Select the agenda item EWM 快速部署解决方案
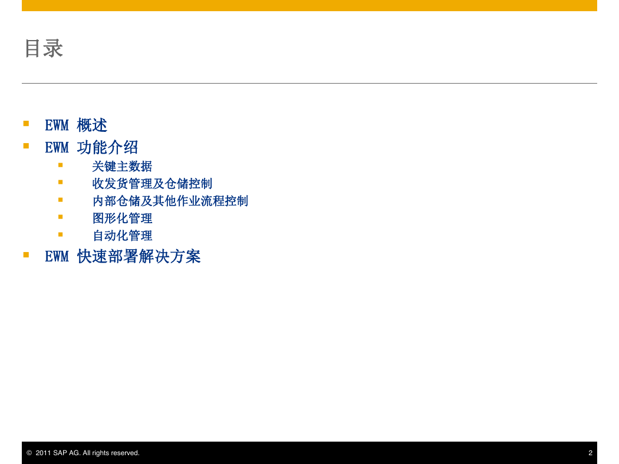 pyautogui.click(x=123, y=257)
